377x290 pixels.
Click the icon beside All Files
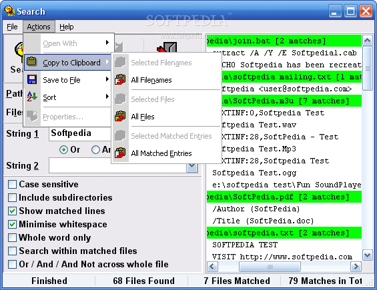(x=120, y=116)
